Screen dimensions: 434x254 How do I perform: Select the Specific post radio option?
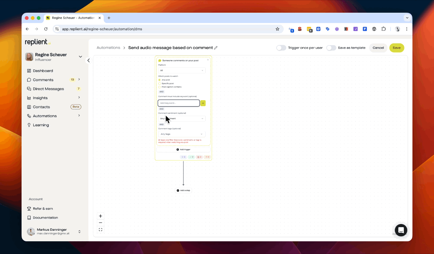(159, 83)
